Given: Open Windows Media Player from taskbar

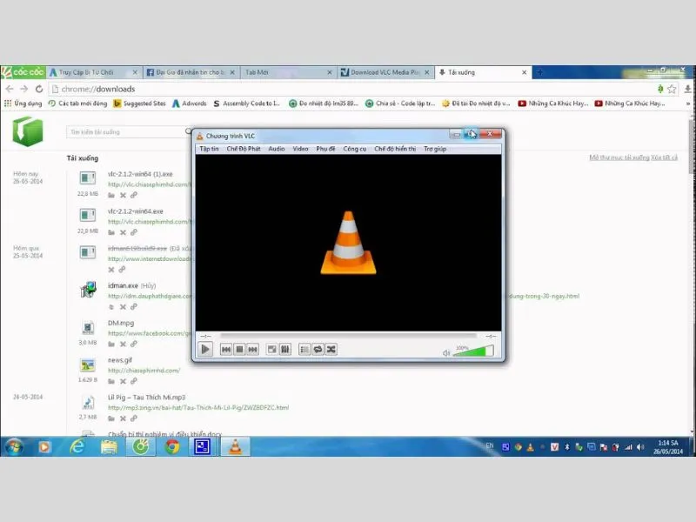Looking at the screenshot, I should (x=44, y=446).
